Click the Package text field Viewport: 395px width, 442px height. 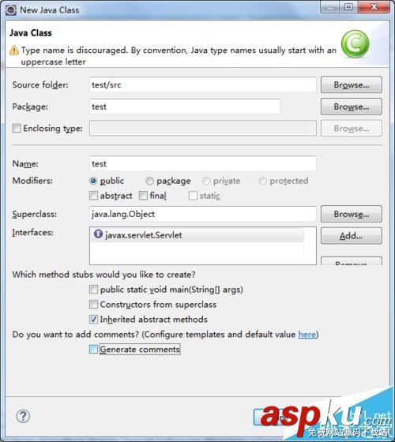pos(185,107)
